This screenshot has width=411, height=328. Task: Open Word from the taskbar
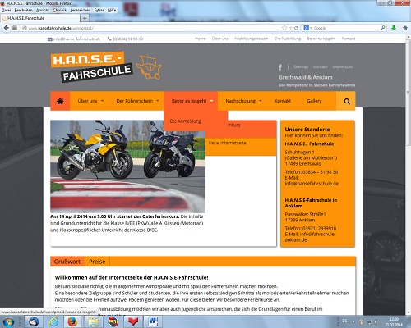153,321
